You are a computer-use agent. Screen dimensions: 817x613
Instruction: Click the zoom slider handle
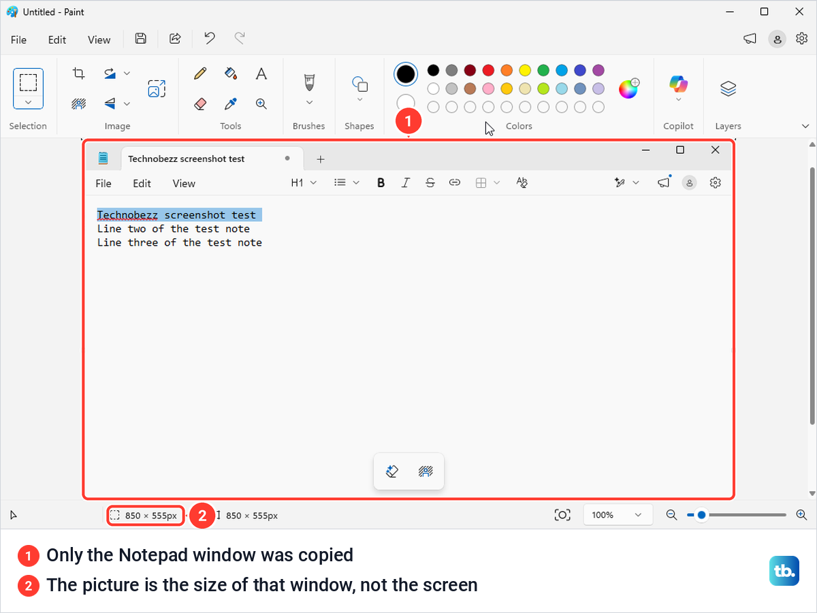701,515
